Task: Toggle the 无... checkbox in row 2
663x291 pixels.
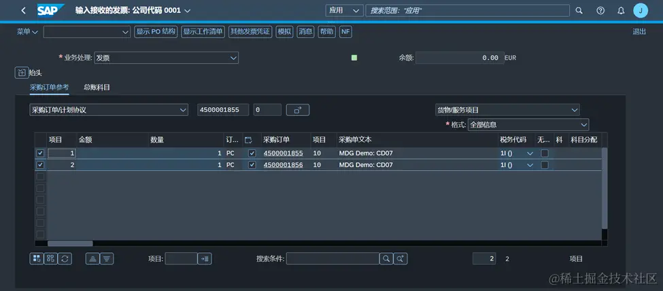Action: click(x=545, y=165)
